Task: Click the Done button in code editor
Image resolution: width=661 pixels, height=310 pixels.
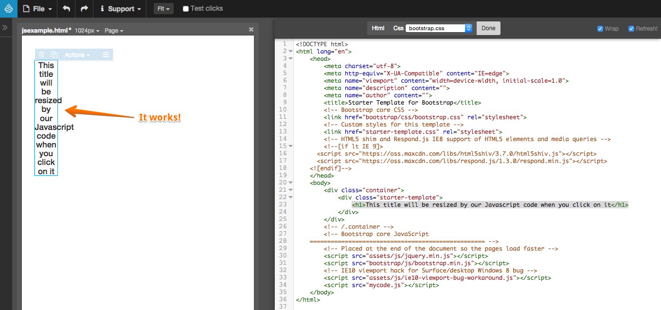Action: point(488,28)
